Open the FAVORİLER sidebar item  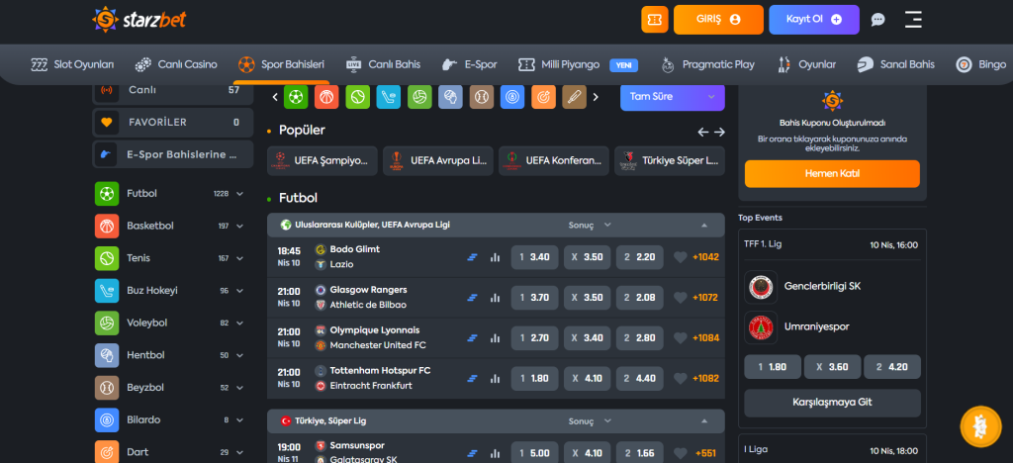coord(173,122)
